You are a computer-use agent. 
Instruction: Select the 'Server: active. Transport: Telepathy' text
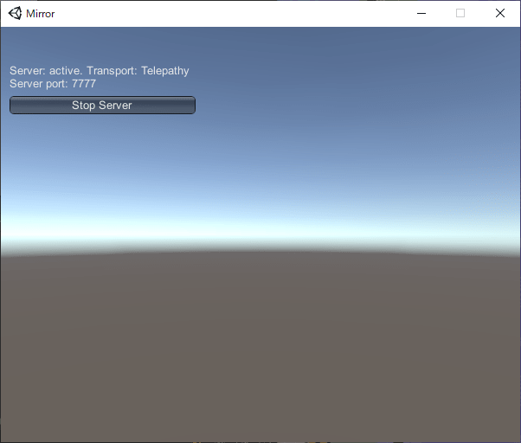[x=99, y=71]
